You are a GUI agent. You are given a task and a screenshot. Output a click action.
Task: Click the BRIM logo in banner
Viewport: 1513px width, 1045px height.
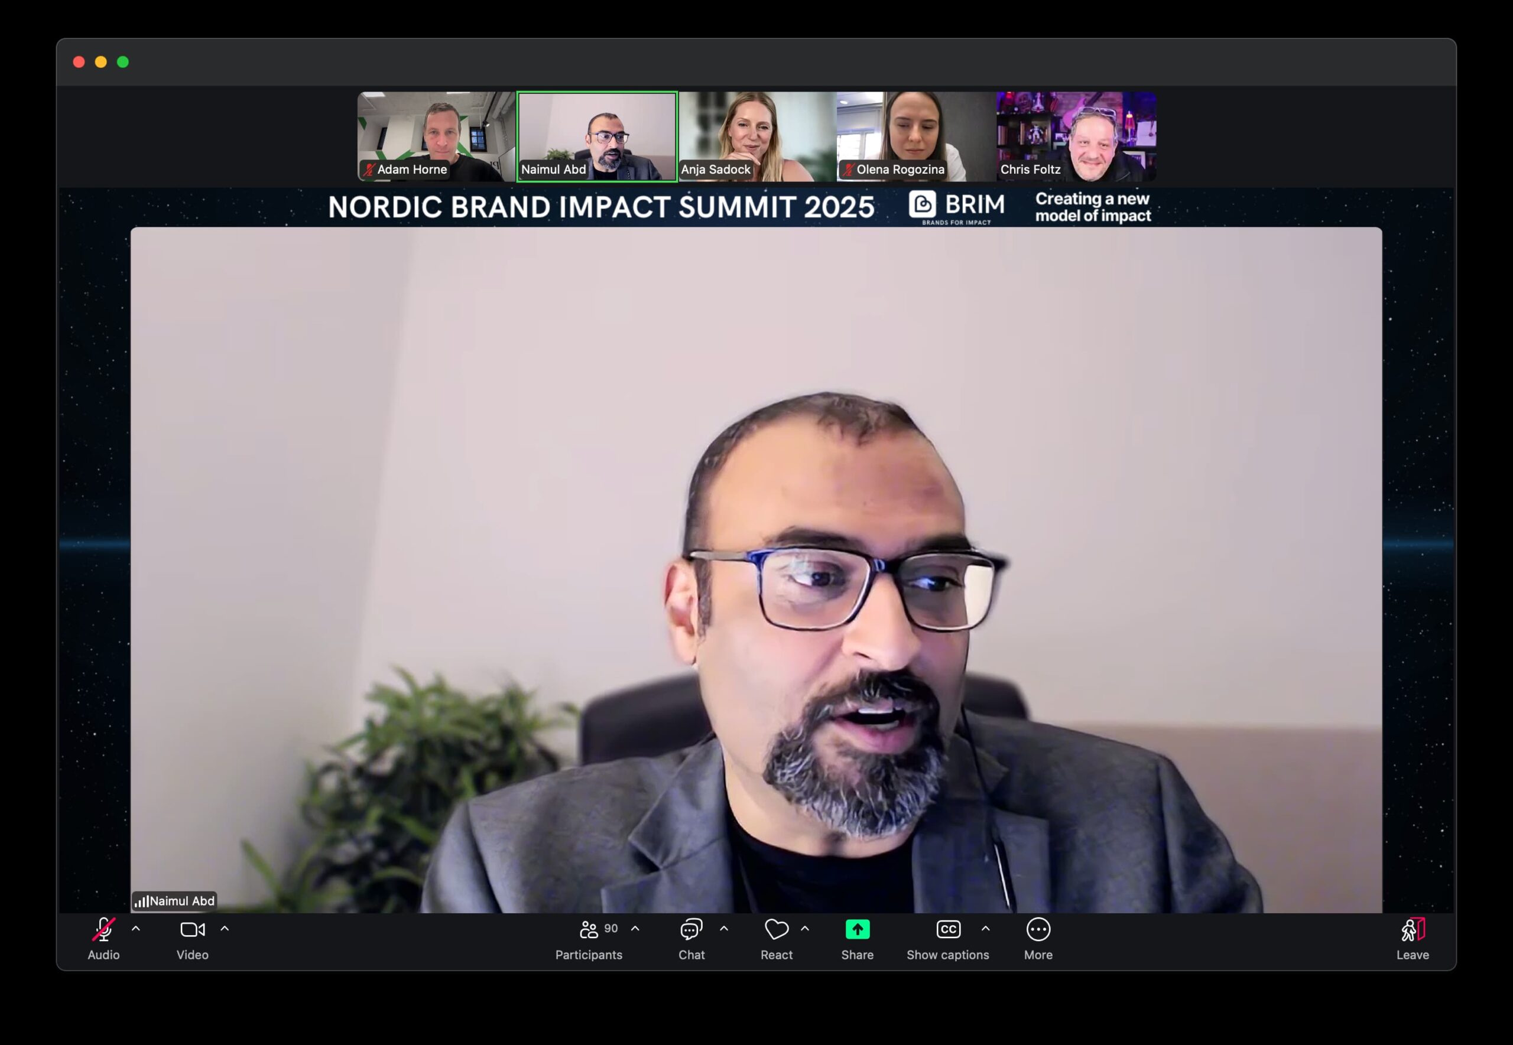[x=956, y=207]
